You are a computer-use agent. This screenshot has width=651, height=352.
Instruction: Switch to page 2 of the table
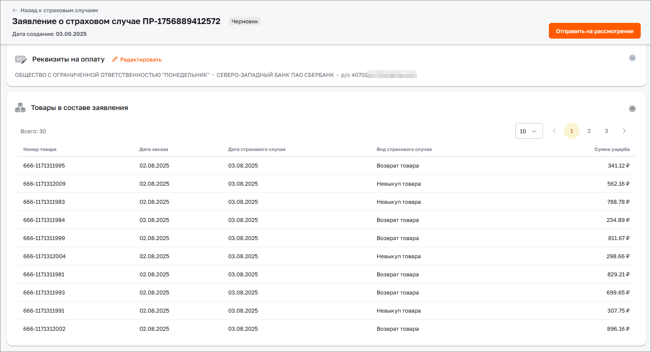589,131
